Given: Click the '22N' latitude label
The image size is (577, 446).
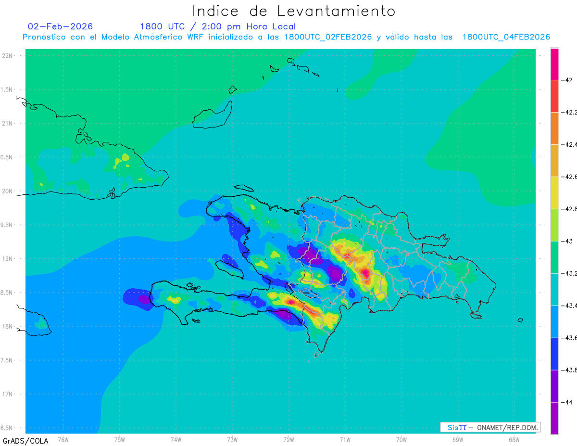Looking at the screenshot, I should click(x=8, y=55).
